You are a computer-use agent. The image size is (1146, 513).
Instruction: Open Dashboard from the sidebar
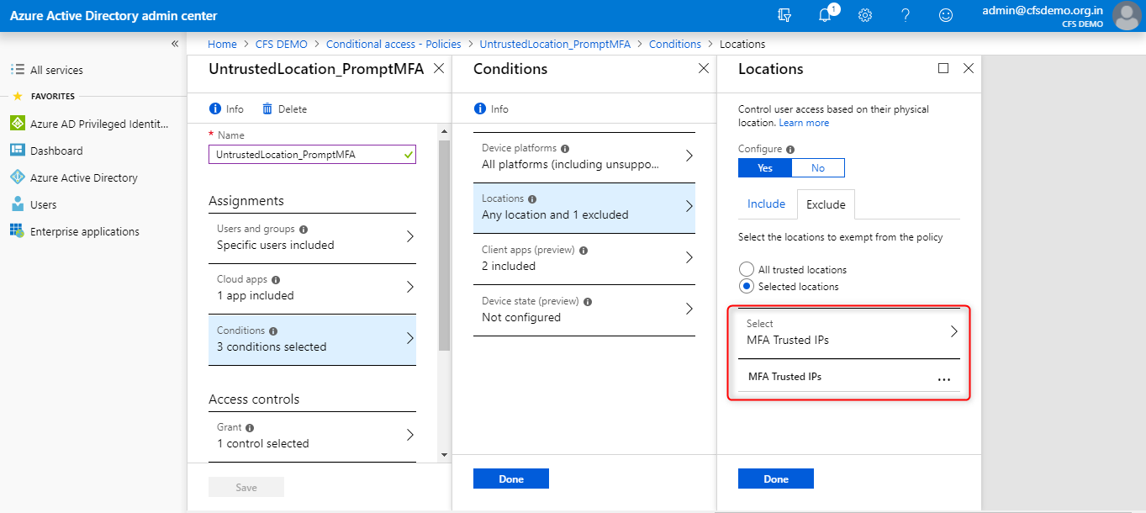(x=56, y=151)
